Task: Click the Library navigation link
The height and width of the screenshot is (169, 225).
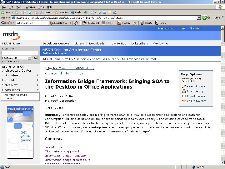Action: (x=79, y=44)
